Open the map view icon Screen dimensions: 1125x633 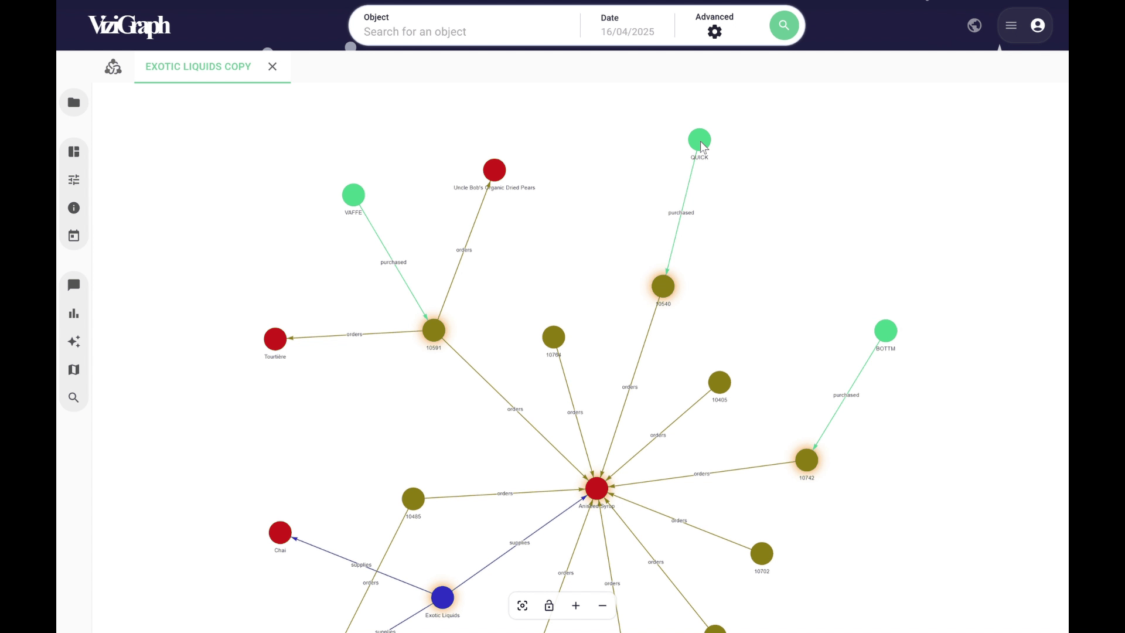[x=74, y=370]
